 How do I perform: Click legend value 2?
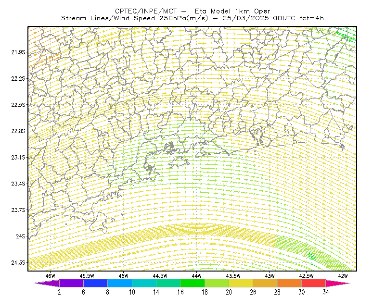[59, 292]
